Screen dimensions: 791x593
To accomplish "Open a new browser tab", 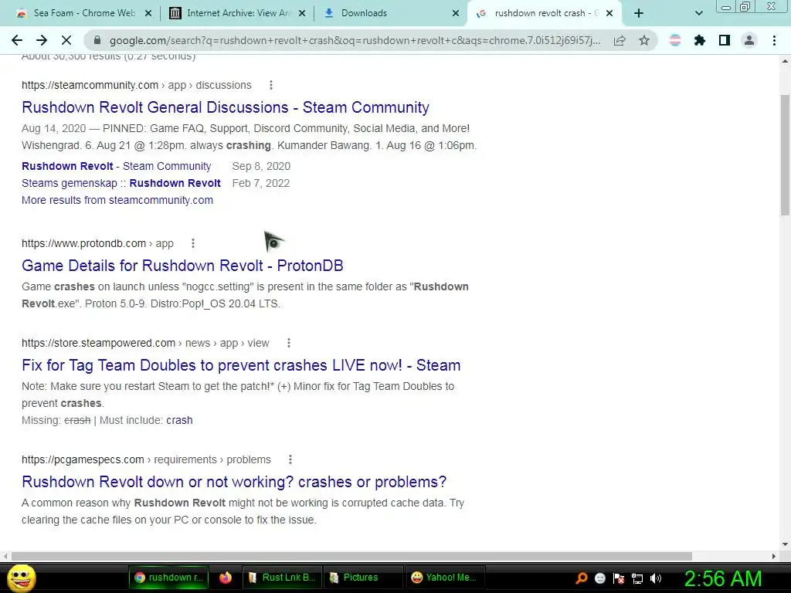I will click(x=639, y=13).
